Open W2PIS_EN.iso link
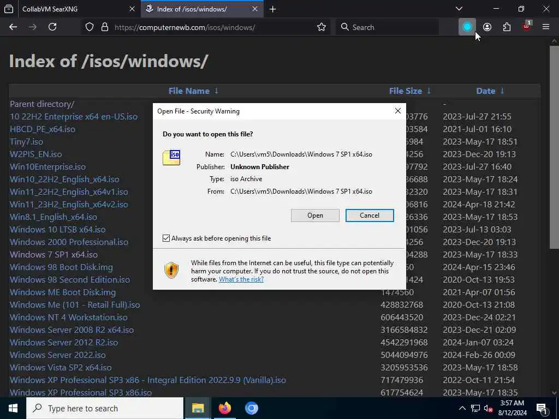The image size is (559, 419). coord(35,154)
